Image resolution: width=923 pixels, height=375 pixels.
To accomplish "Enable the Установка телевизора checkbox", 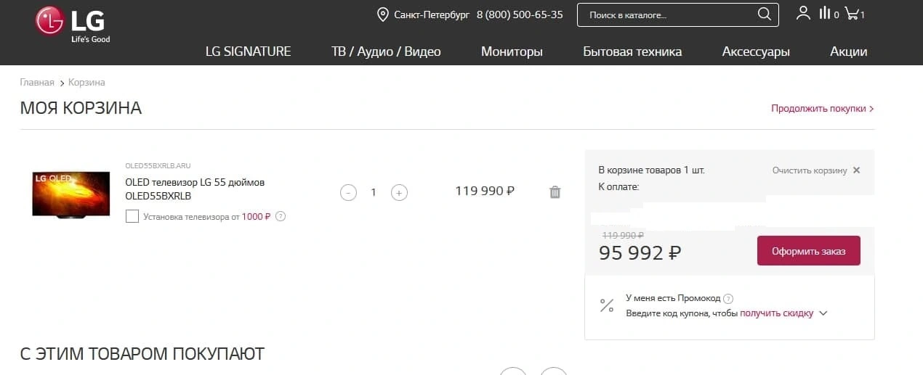I will [x=132, y=216].
